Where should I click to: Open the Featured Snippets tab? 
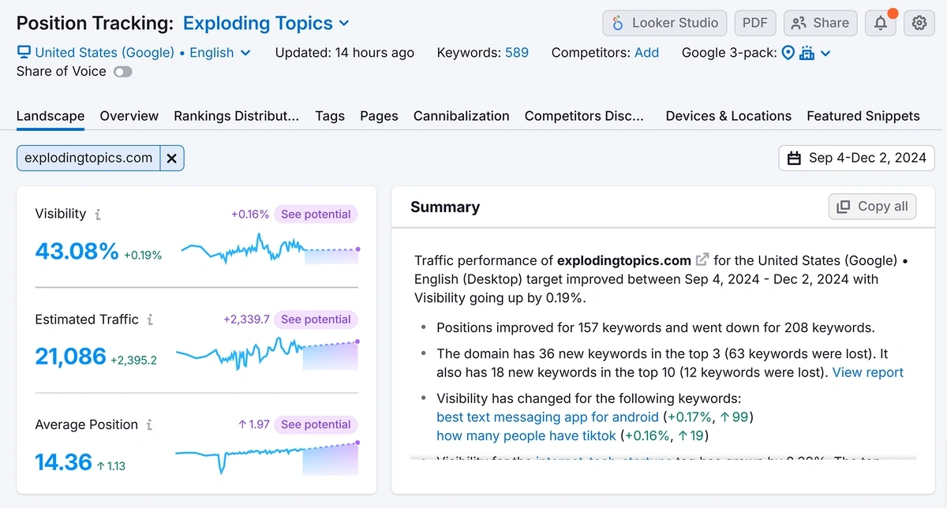[863, 116]
